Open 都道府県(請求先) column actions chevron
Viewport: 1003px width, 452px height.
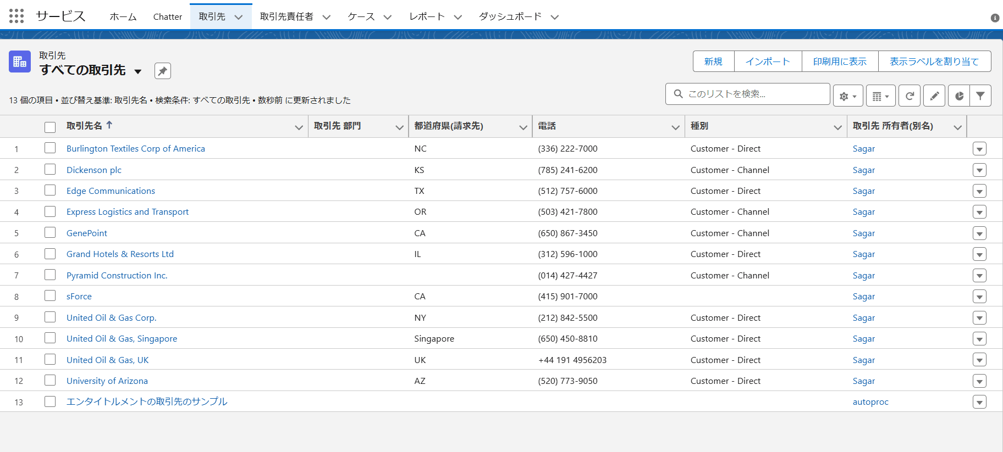tap(523, 127)
